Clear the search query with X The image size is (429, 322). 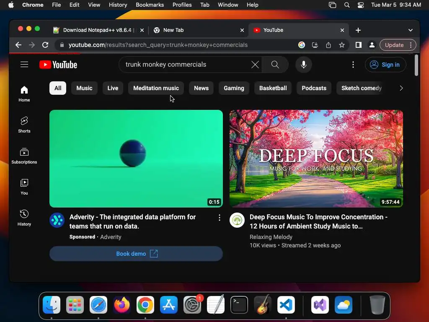[255, 65]
